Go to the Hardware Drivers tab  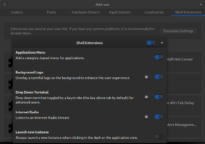pyautogui.click(x=85, y=12)
